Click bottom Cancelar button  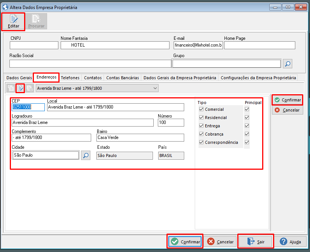click(x=220, y=241)
